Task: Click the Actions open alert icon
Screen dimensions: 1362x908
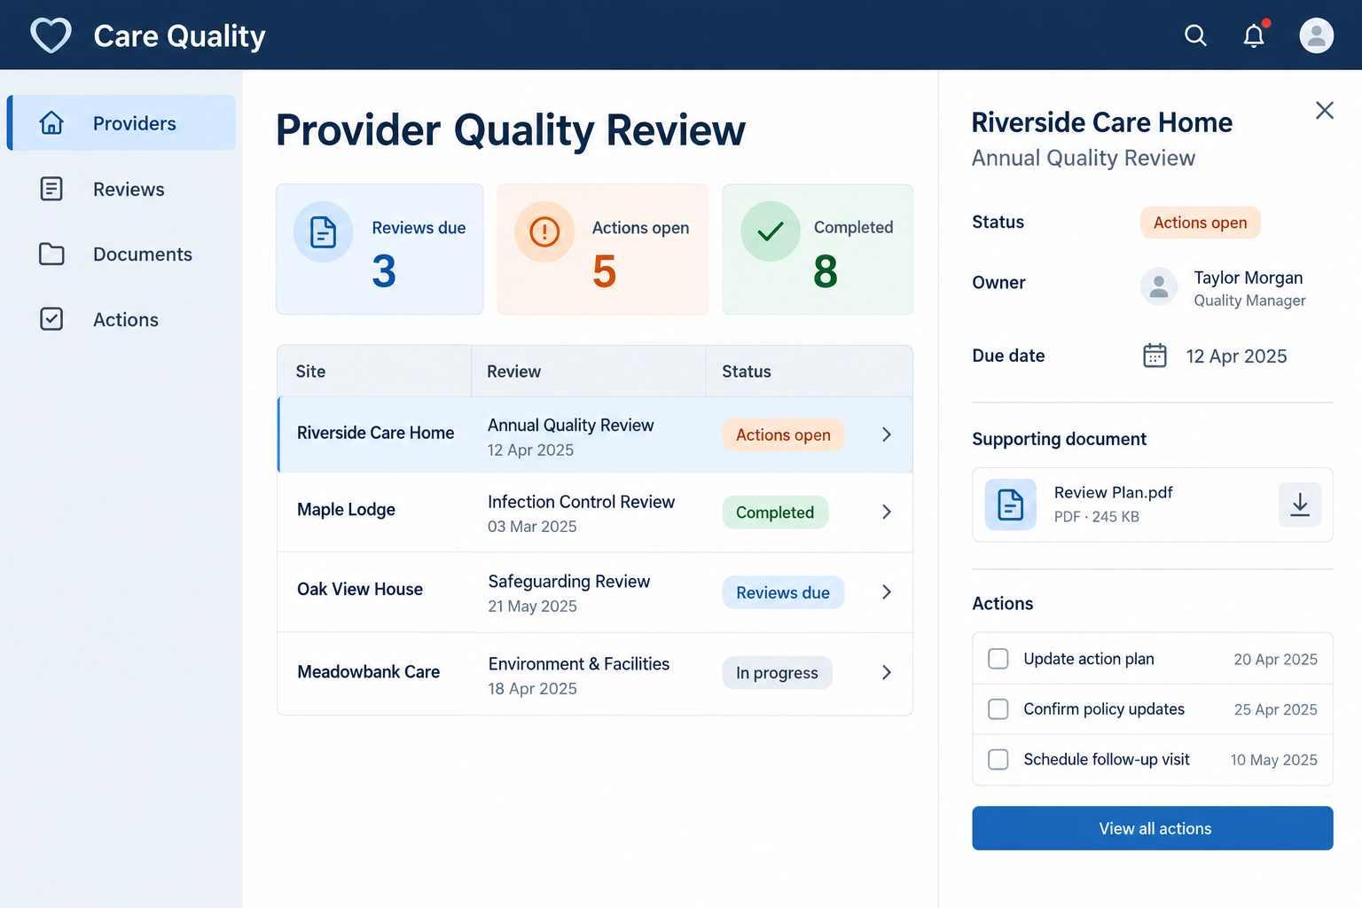Action: pos(544,232)
